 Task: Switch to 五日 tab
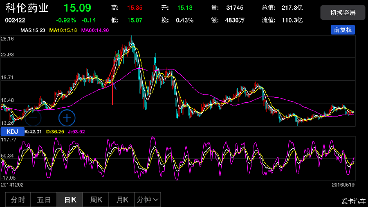(x=44, y=200)
